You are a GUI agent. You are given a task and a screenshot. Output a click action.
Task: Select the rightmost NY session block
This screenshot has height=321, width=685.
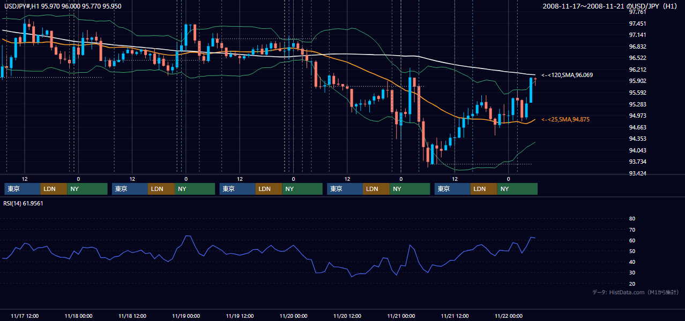pos(517,189)
